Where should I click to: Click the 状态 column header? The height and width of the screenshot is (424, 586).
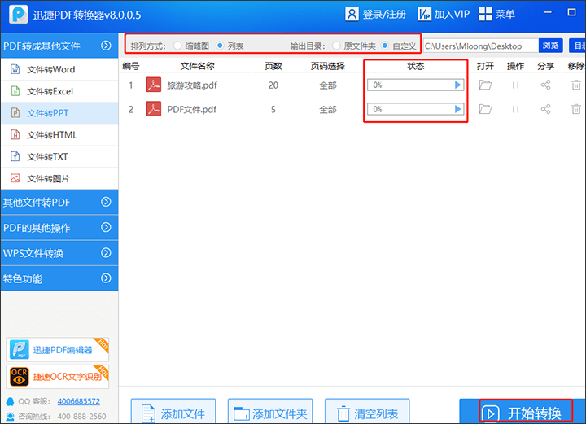pyautogui.click(x=416, y=66)
